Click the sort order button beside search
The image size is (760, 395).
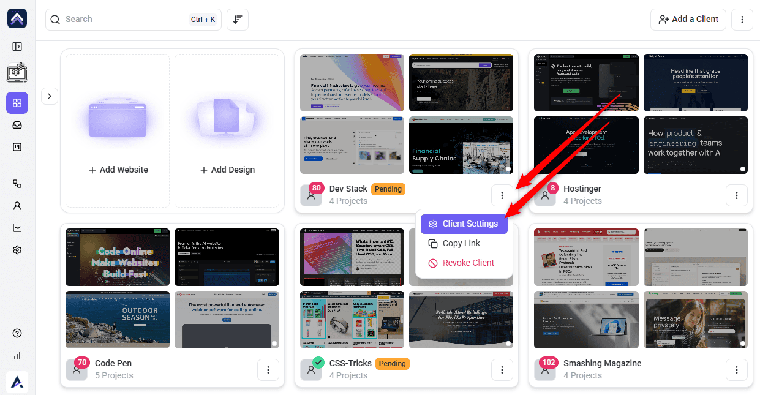(238, 20)
